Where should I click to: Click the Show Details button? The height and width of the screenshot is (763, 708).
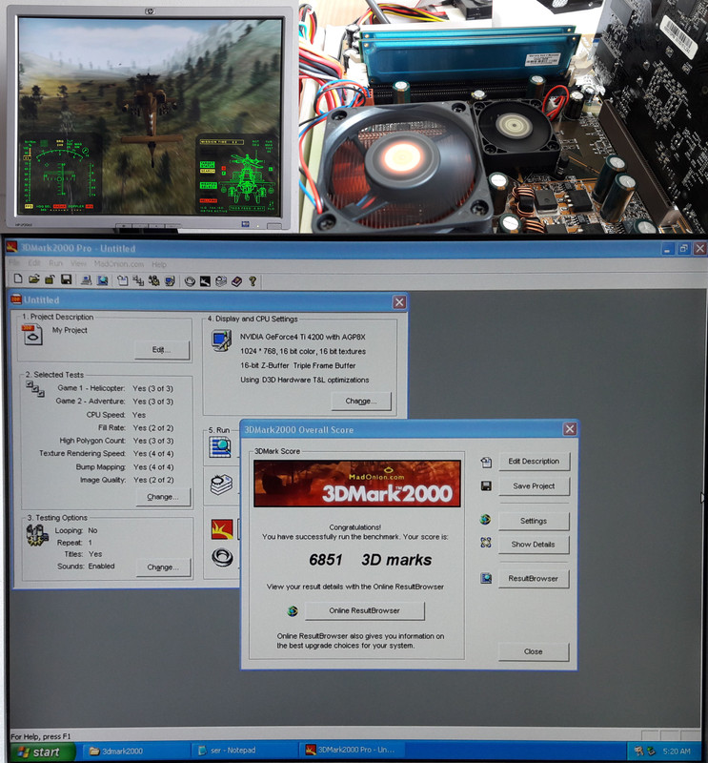(534, 545)
